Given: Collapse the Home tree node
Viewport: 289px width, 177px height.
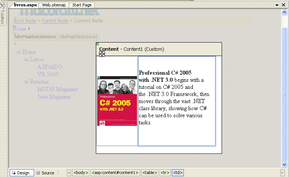Looking at the screenshot, I should [19, 52].
